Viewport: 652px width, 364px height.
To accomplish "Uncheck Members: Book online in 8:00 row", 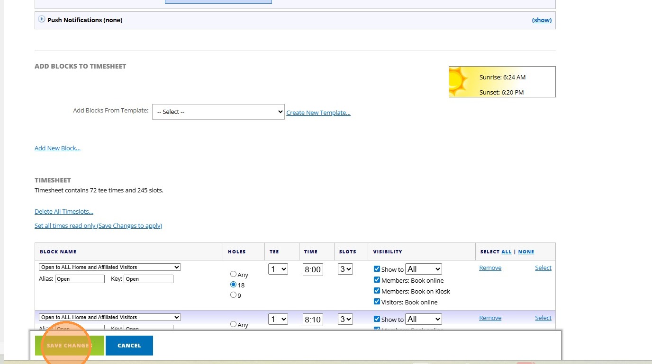I will click(x=377, y=280).
